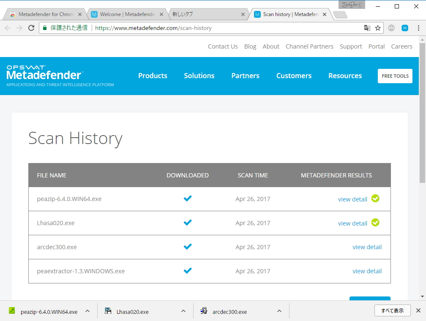
Task: Open the Products navigation menu
Action: (153, 76)
